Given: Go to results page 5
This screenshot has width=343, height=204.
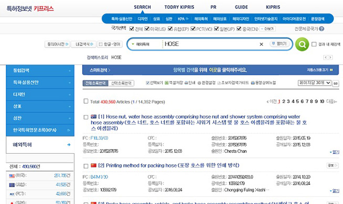Looking at the screenshot, I should tap(297, 101).
